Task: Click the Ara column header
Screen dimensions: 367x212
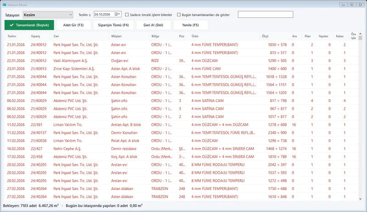Action: pos(295,36)
